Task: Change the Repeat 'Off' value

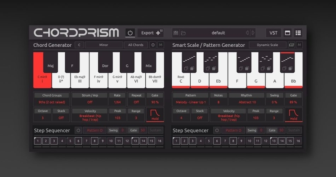Action: point(136,102)
